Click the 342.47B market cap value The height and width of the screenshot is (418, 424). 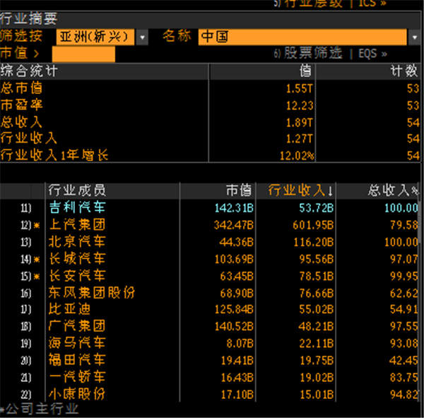pos(234,225)
